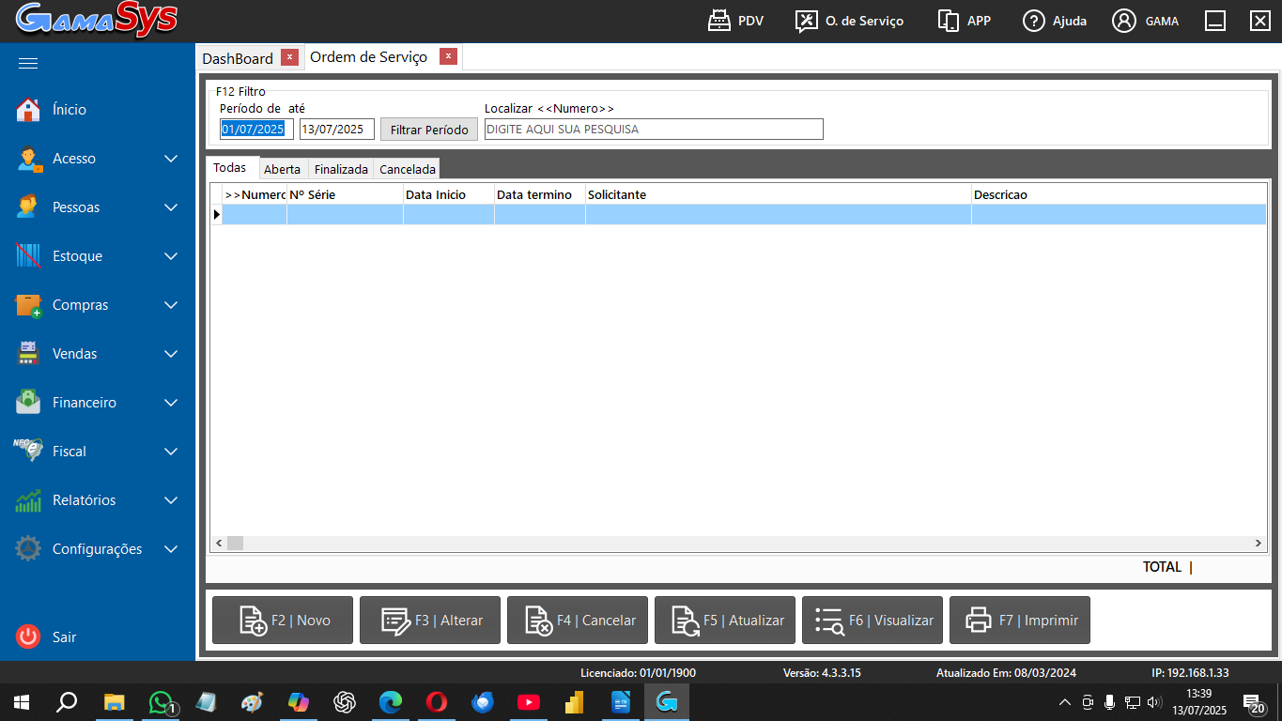The width and height of the screenshot is (1282, 721).
Task: Click the red Sair power icon
Action: [x=28, y=637]
